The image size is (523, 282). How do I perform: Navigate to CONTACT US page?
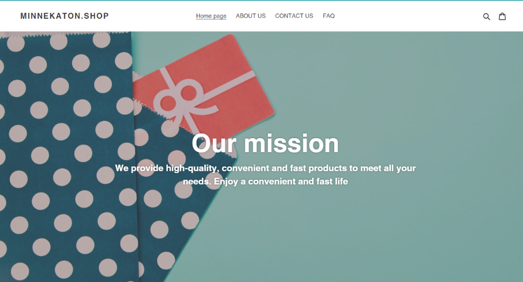tap(294, 16)
